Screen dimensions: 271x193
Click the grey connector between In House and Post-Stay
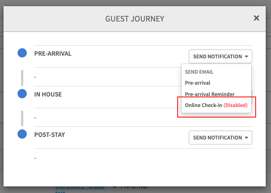click(22, 118)
